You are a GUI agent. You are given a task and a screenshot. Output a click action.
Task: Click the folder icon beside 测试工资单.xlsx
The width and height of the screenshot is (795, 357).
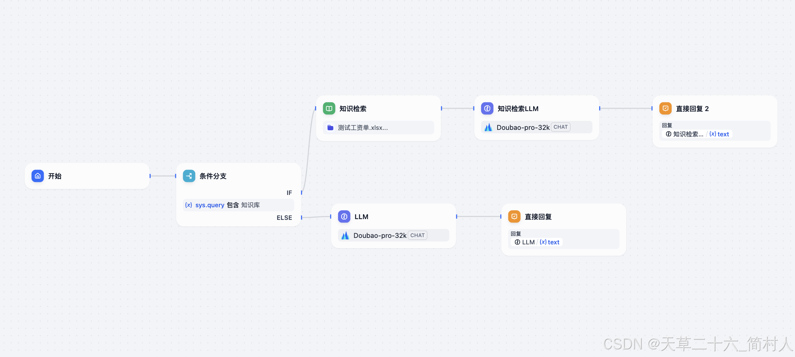click(x=330, y=128)
